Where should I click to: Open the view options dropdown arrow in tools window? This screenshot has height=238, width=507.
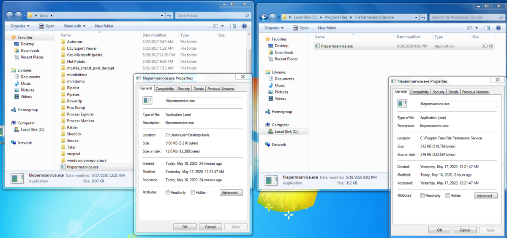point(222,26)
